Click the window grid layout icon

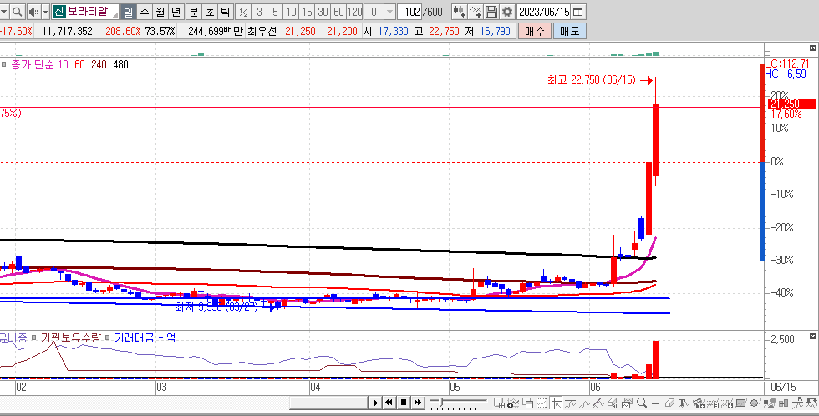pyautogui.click(x=500, y=403)
